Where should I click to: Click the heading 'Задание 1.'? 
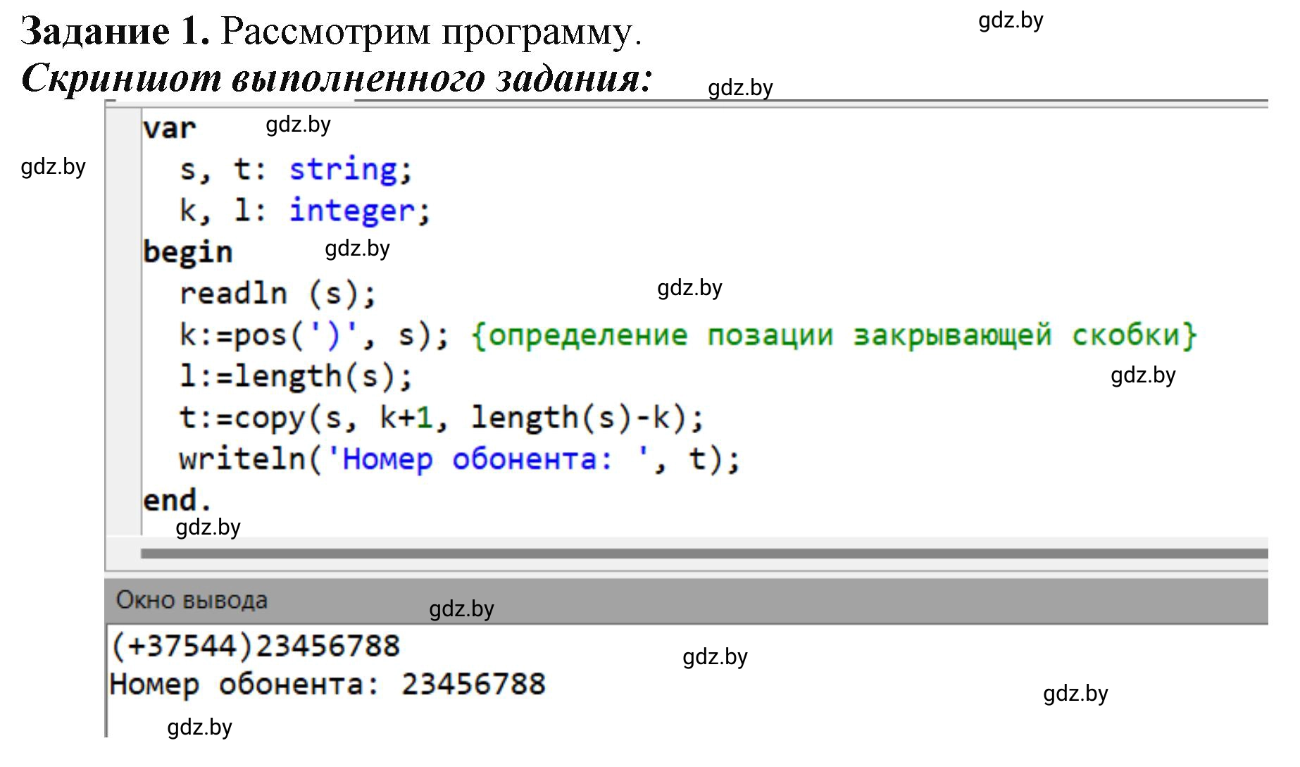click(115, 32)
